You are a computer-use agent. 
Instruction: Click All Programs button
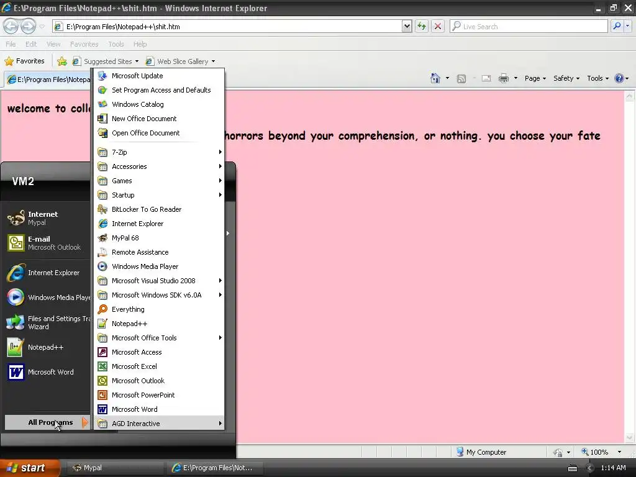[47, 422]
